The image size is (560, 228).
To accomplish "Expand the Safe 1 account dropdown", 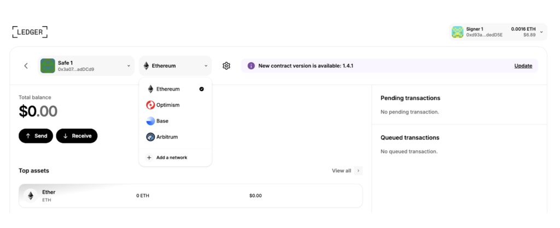I will 129,66.
